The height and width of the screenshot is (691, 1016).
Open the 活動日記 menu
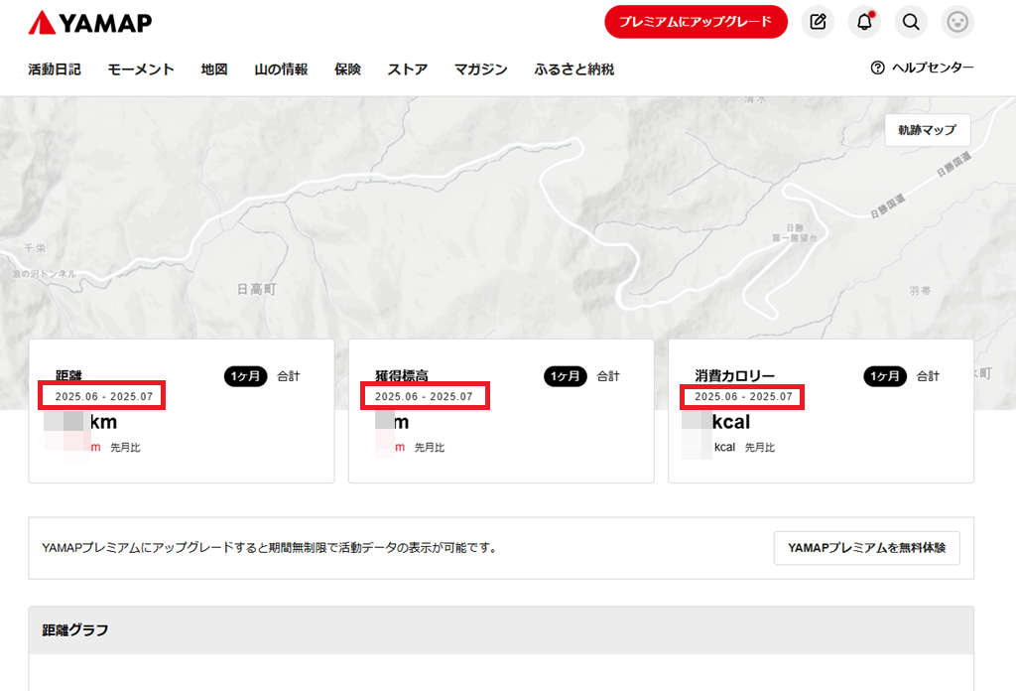point(55,69)
